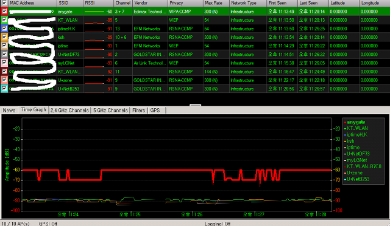Select the anygate SSID cell
The width and height of the screenshot is (390, 226).
pyautogui.click(x=70, y=12)
